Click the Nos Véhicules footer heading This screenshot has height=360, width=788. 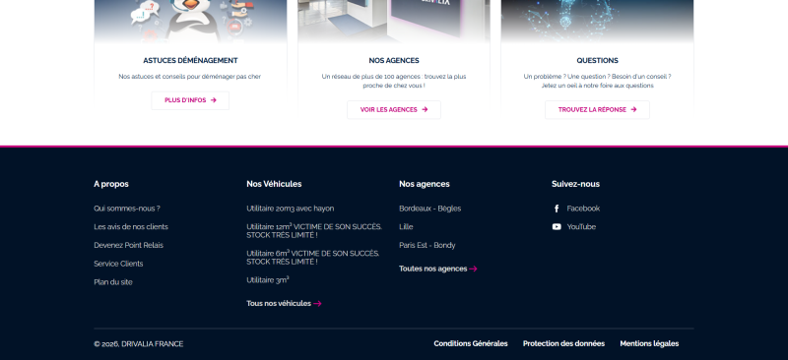point(274,184)
